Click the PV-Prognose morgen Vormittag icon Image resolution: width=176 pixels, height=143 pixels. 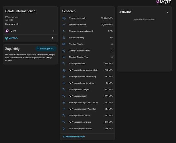[64, 109]
